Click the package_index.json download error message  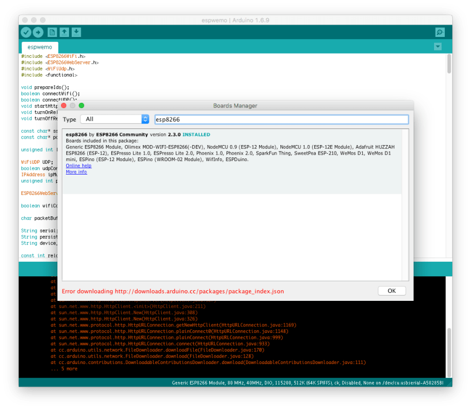pos(173,291)
